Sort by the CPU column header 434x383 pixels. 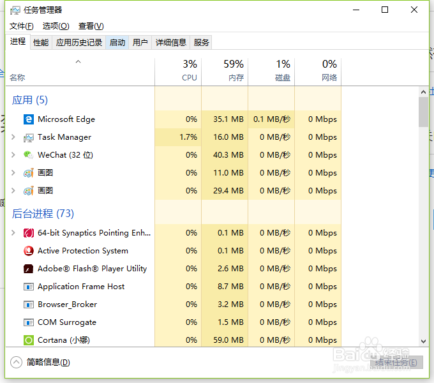pyautogui.click(x=178, y=71)
